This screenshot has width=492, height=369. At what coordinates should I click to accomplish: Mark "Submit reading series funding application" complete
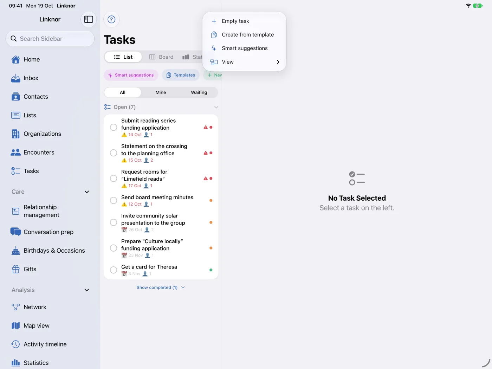click(114, 127)
